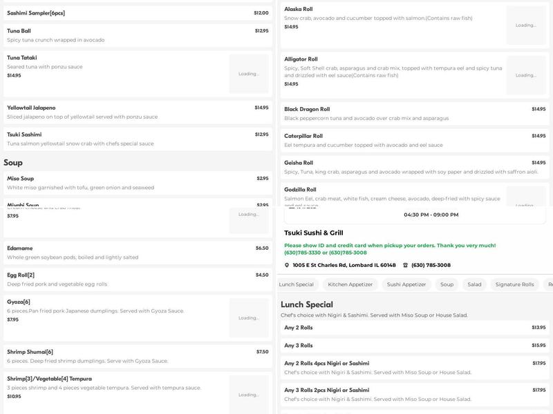
Task: Open the Tuna Tataki image thumbnail
Action: click(249, 74)
